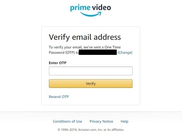Screen dimensions: 182x138
Task: Click "or its affiliates" footer text
Action: click(x=114, y=130)
